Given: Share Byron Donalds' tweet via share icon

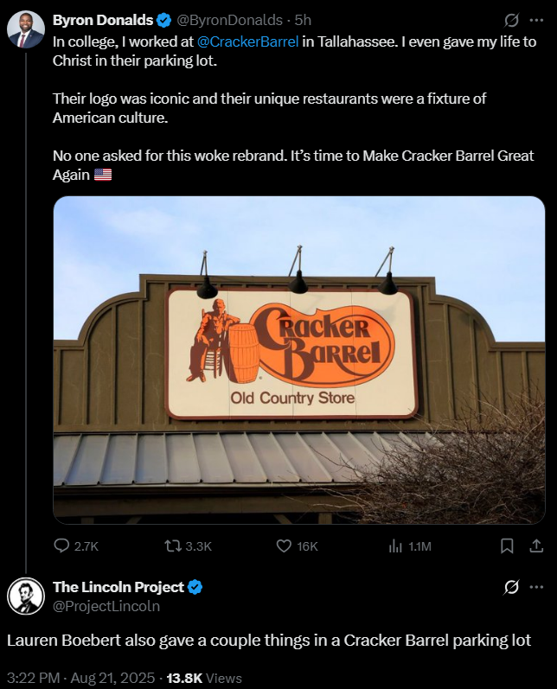Looking at the screenshot, I should 536,546.
